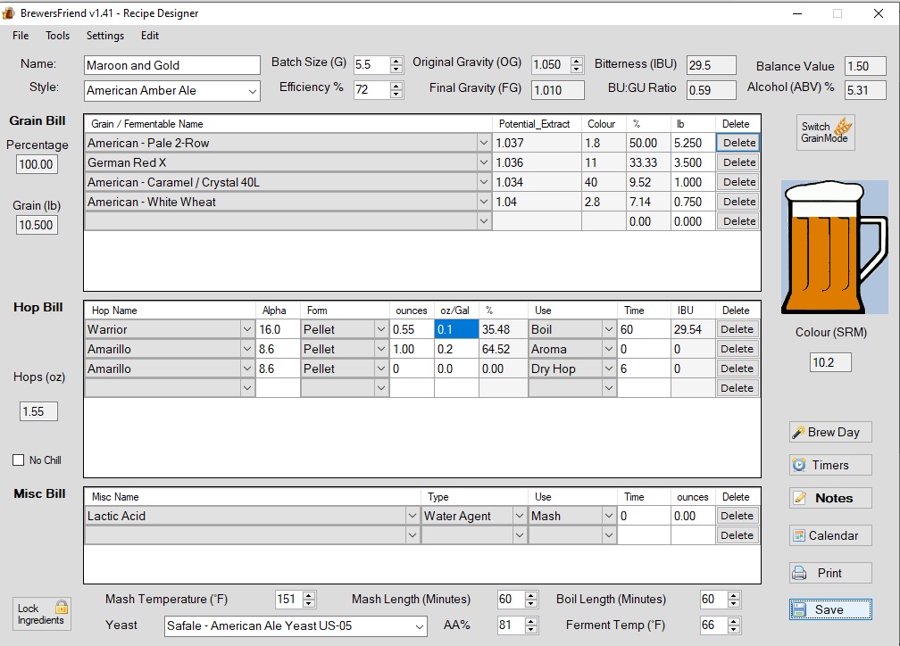Open the Timers clock icon button
Image resolution: width=900 pixels, height=646 pixels.
pyautogui.click(x=829, y=465)
